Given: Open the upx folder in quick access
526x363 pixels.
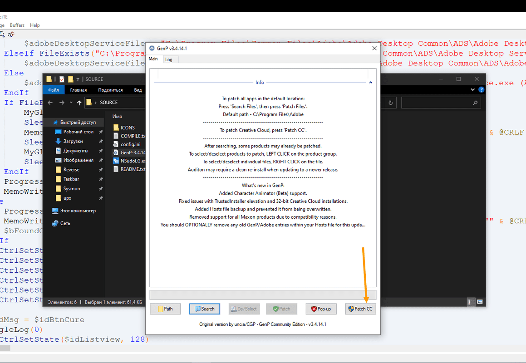Looking at the screenshot, I should (67, 198).
